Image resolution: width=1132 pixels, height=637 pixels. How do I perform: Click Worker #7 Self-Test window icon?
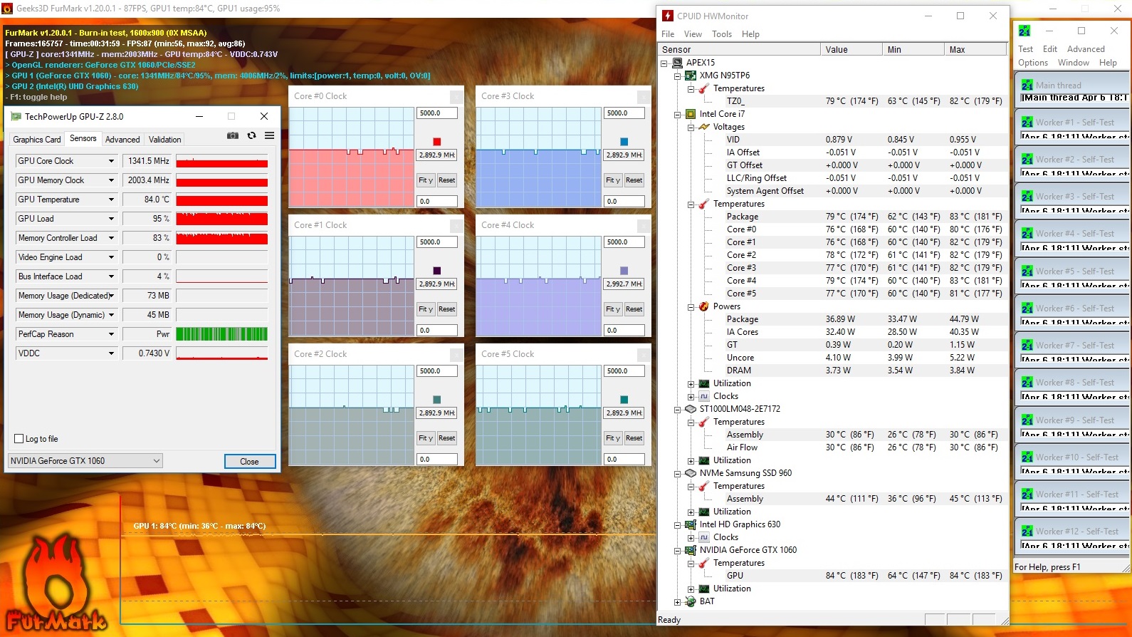coord(1027,345)
